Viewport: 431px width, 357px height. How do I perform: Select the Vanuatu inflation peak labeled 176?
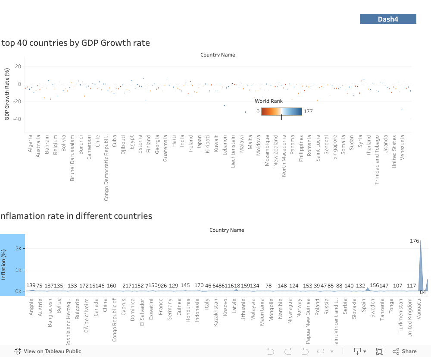tap(421, 242)
